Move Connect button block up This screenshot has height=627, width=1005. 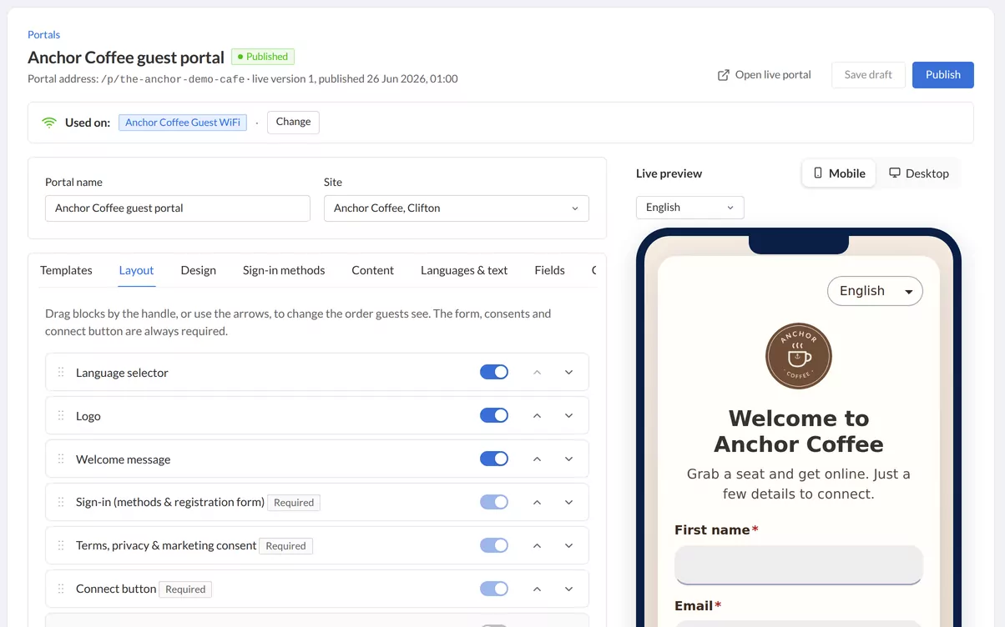(537, 589)
